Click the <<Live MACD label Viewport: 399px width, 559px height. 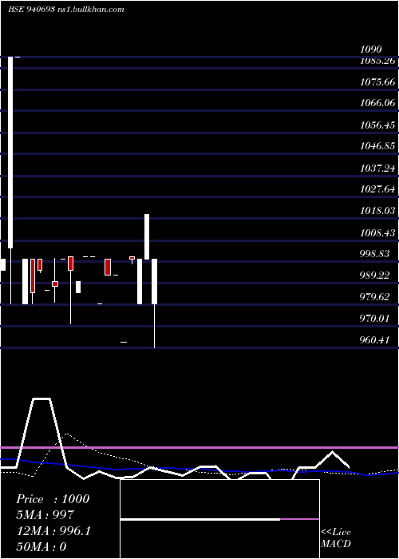coord(336,538)
